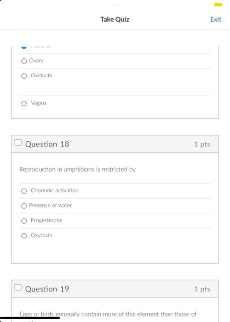Screen dimensions: 230x322
Task: Tap the Reproduction in amphibians question text
Action: tap(77, 169)
